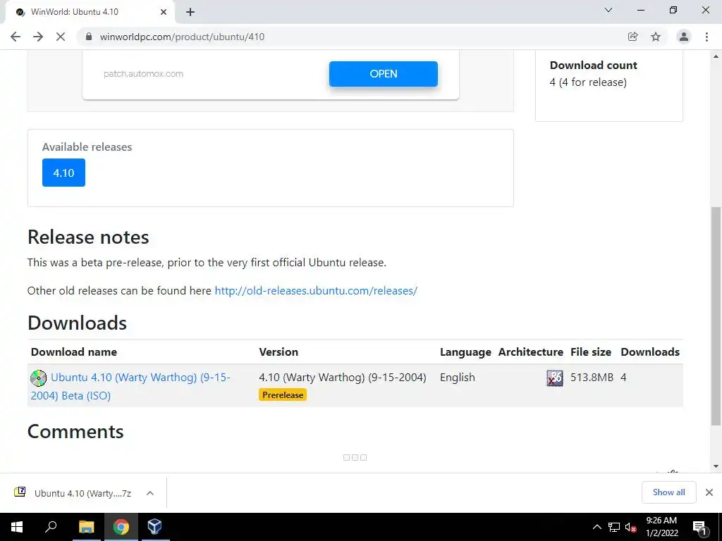Open a new browser tab

click(190, 12)
